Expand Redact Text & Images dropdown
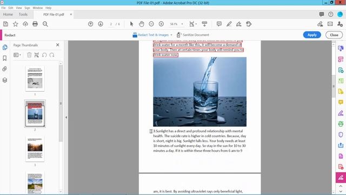The width and height of the screenshot is (346, 195). 171,35
